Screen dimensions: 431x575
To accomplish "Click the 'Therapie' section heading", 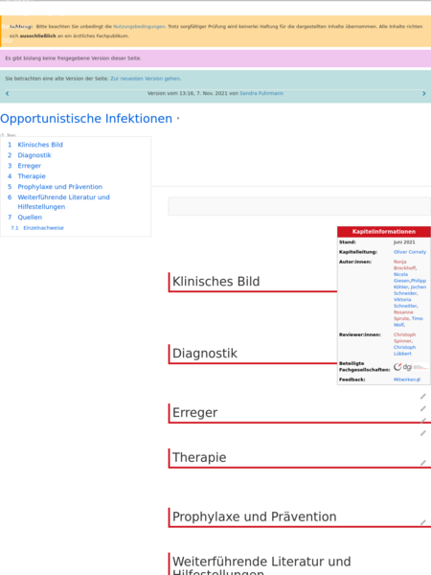I will point(199,457).
